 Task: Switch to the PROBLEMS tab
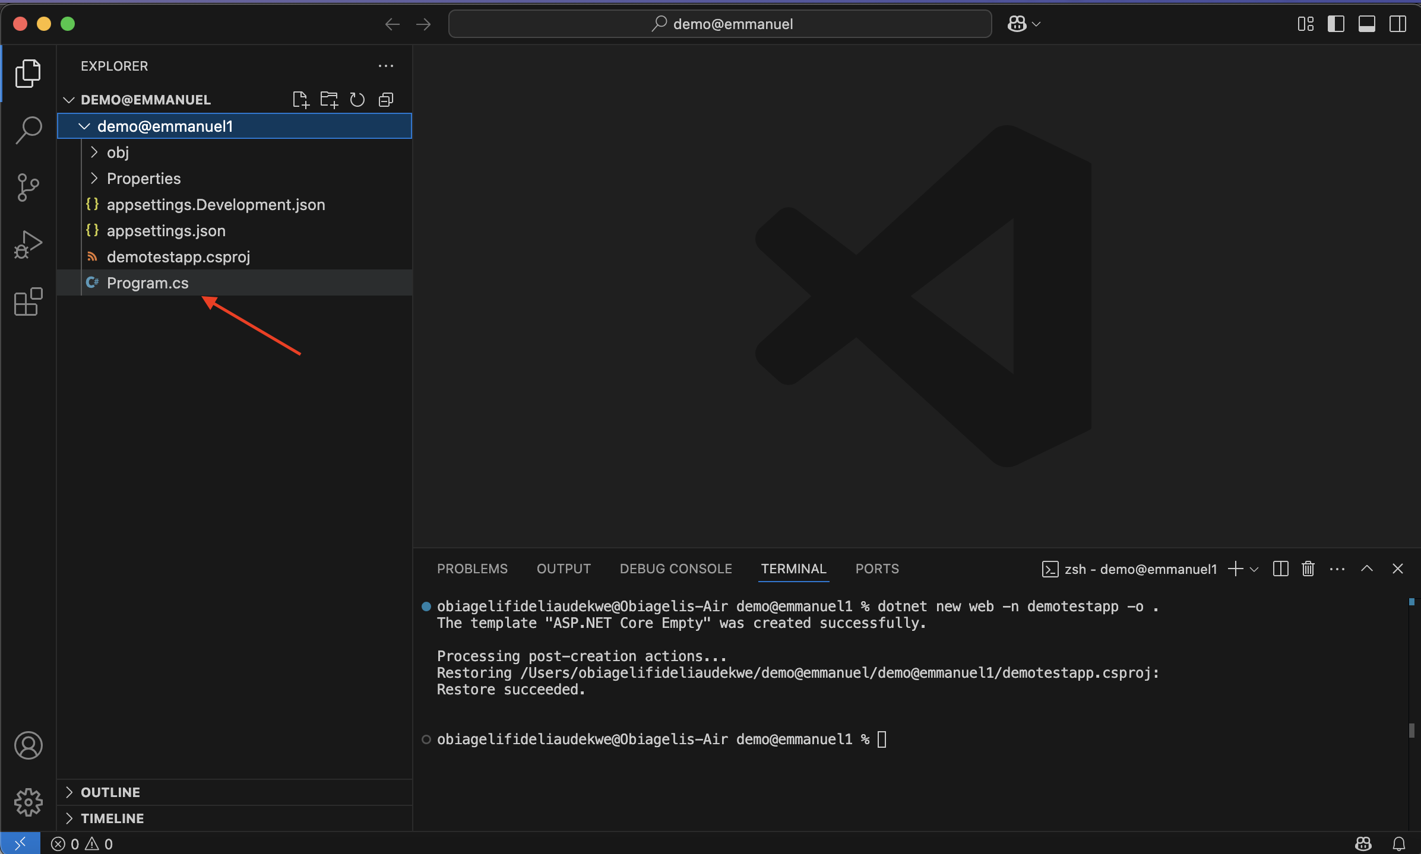tap(472, 569)
